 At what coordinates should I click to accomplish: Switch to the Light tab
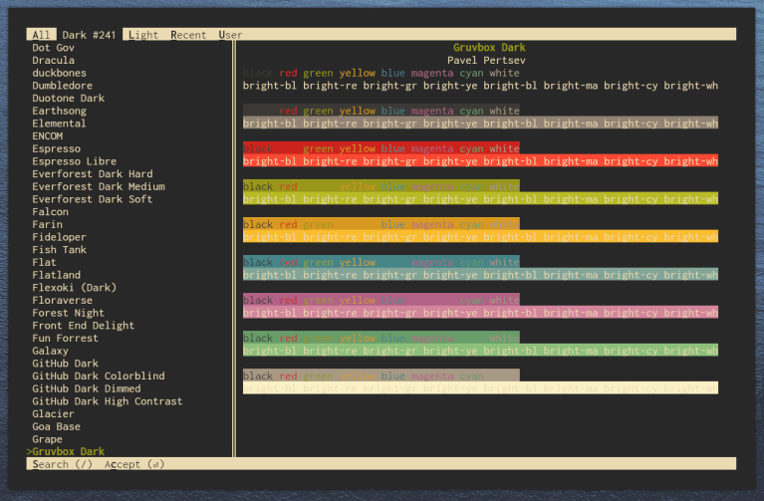point(143,35)
